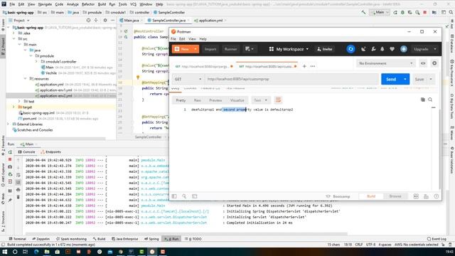Switch to application.yml editor tab
Image resolution: width=455 pixels, height=256 pixels.
(210, 21)
